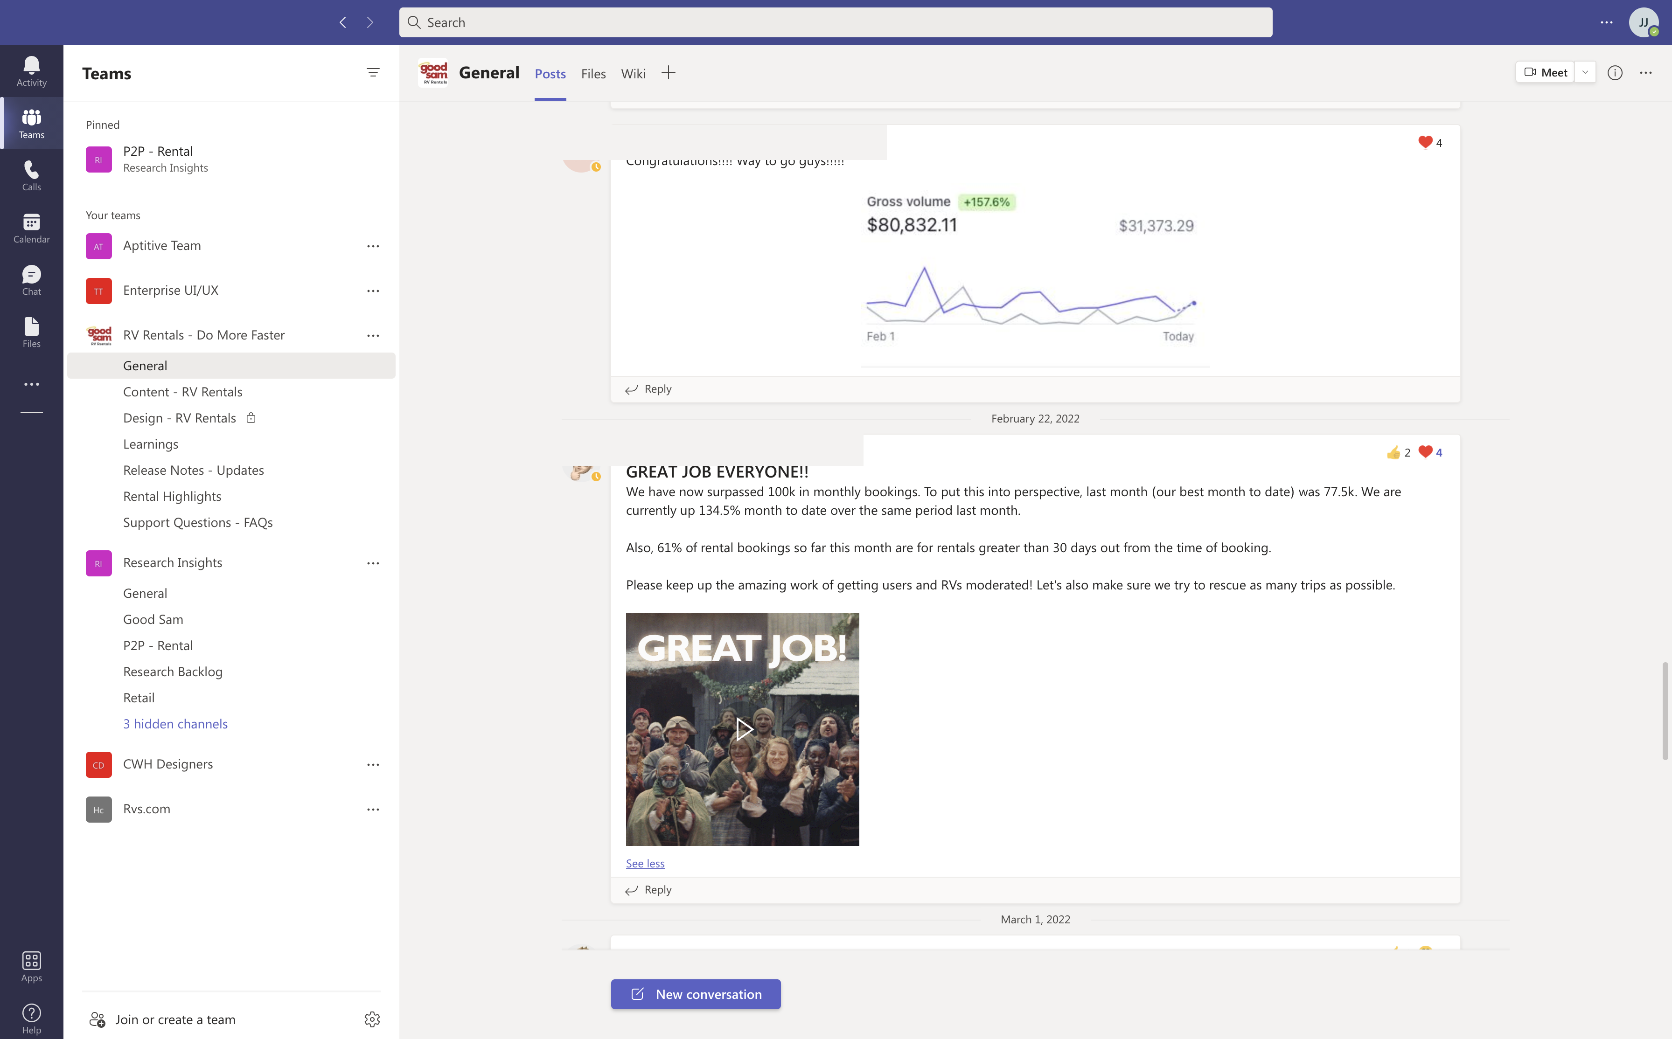Reply to the GREAT JOB EVERYONE post
1672x1039 pixels.
pyautogui.click(x=648, y=890)
